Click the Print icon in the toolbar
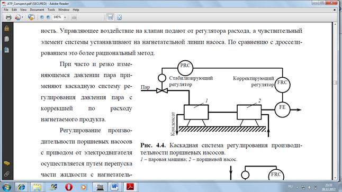This screenshot has width=342, height=192. (8, 17)
